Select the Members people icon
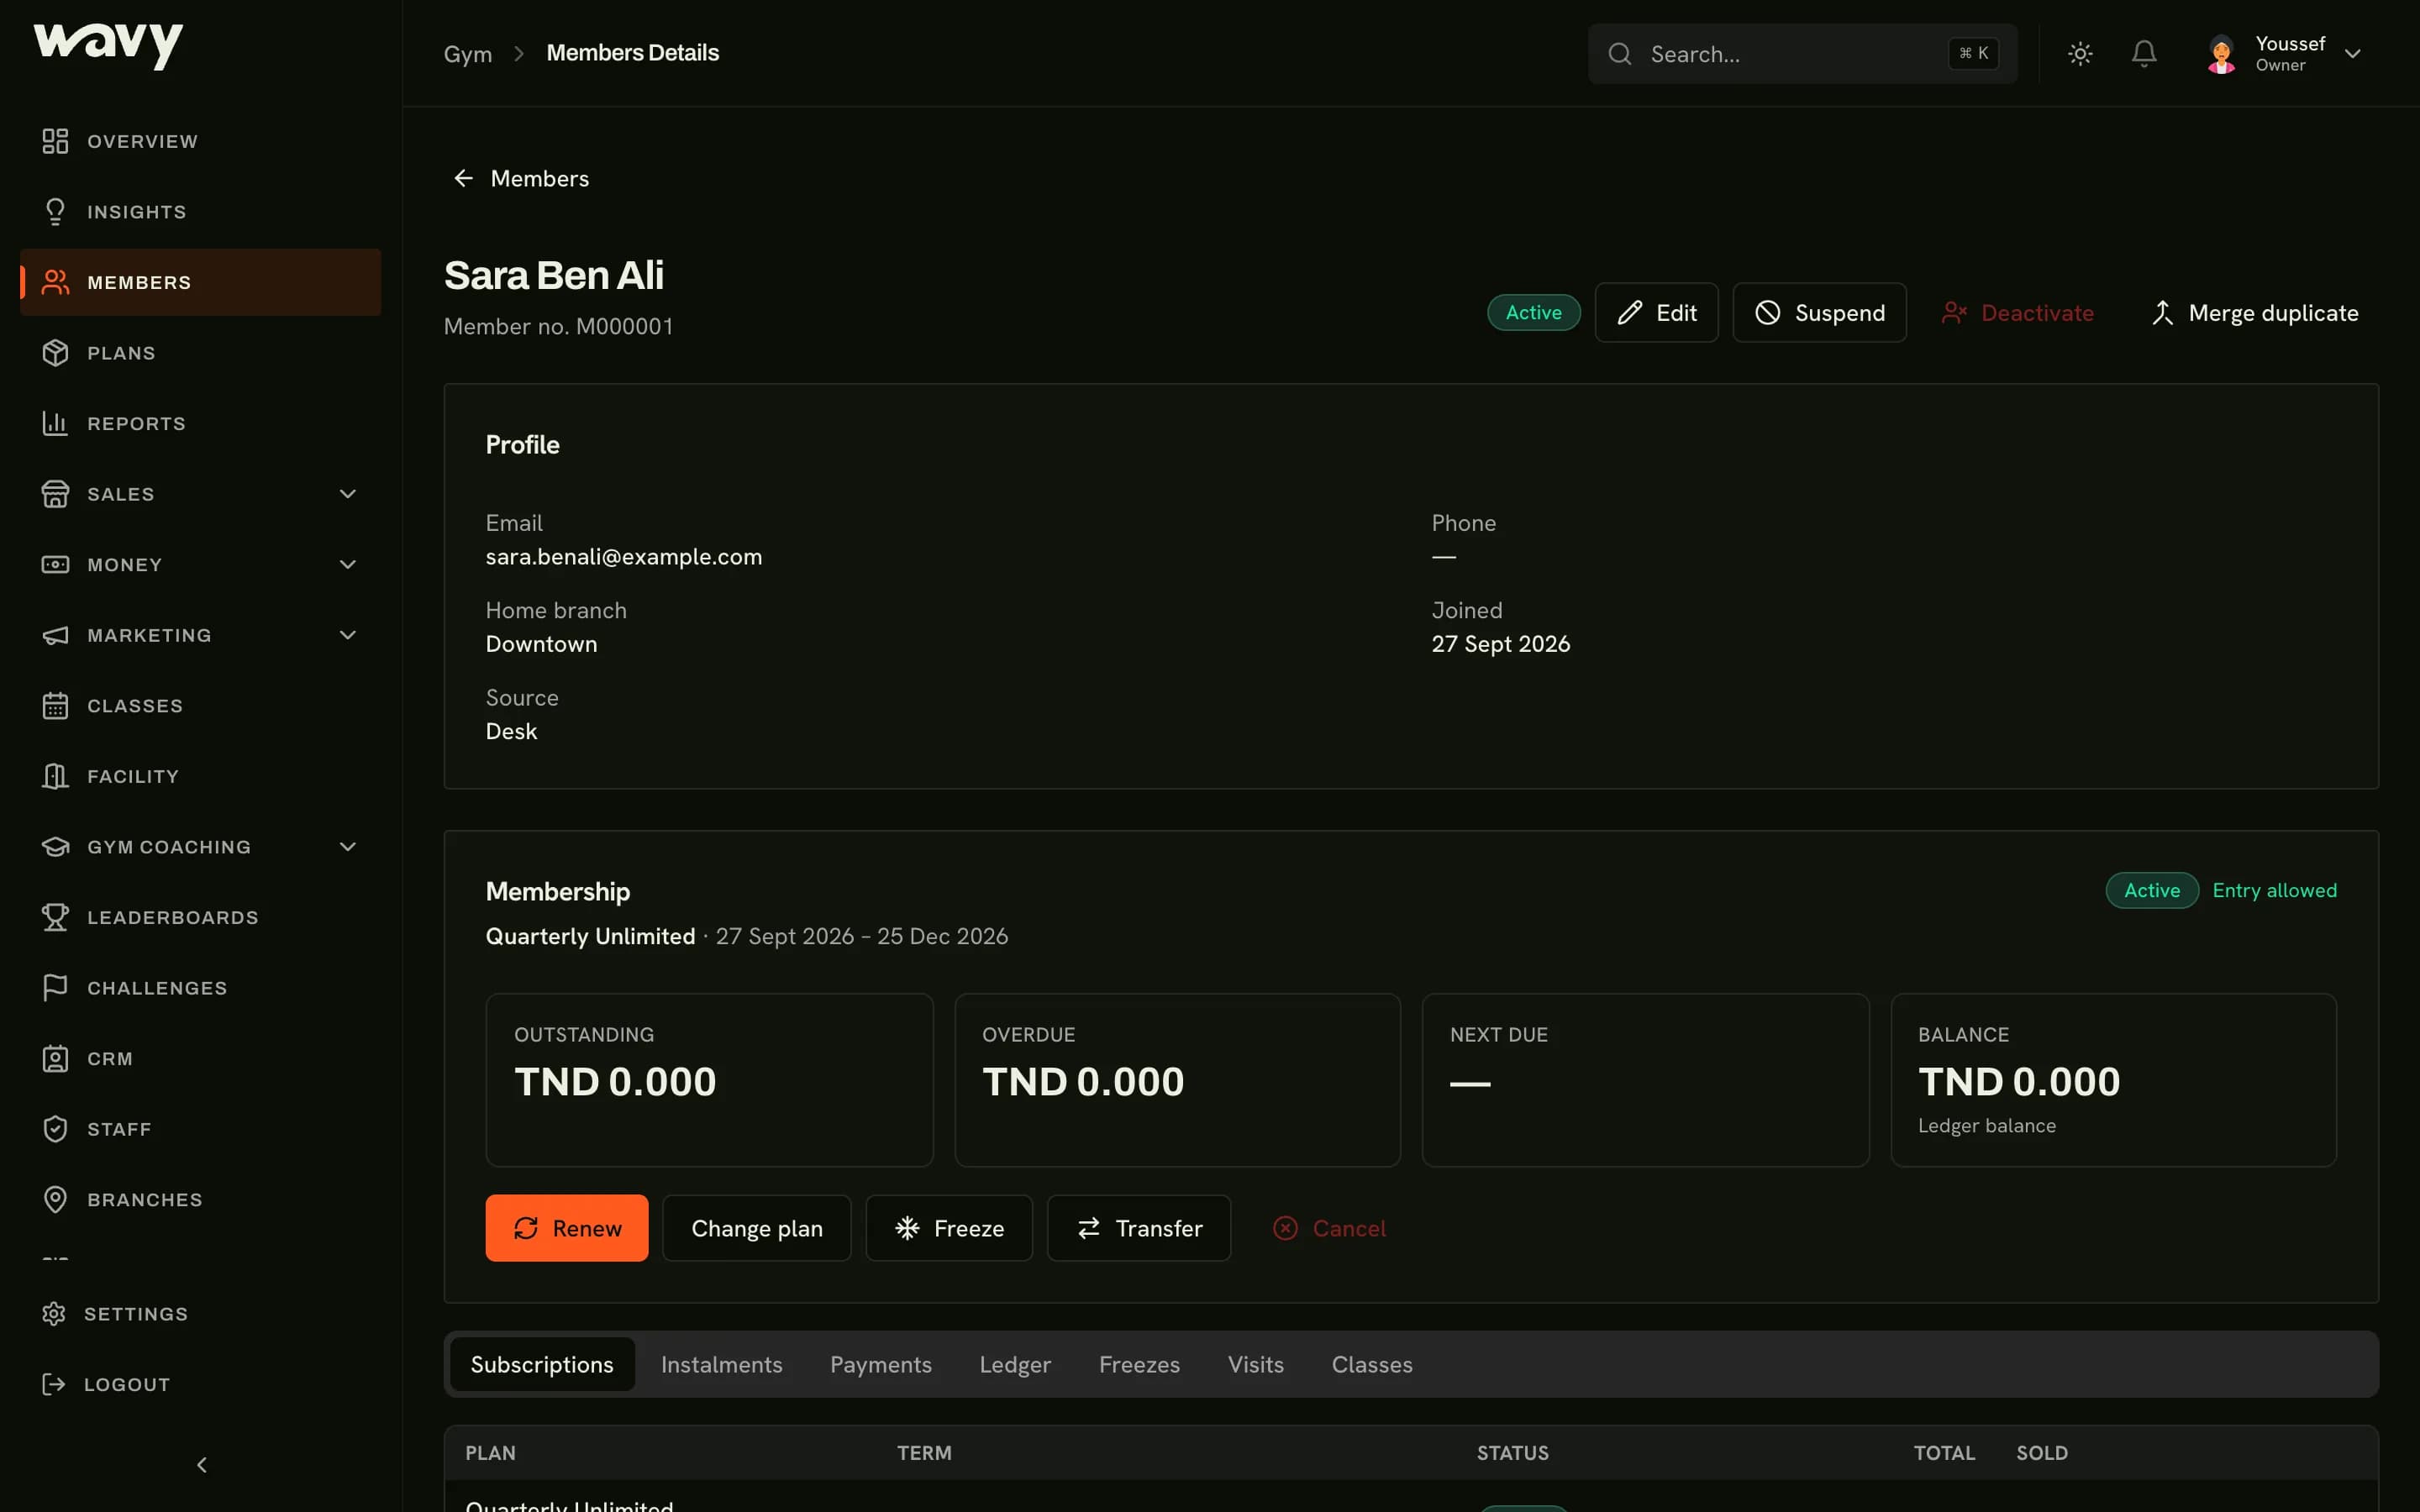This screenshot has height=1512, width=2420. click(x=55, y=282)
